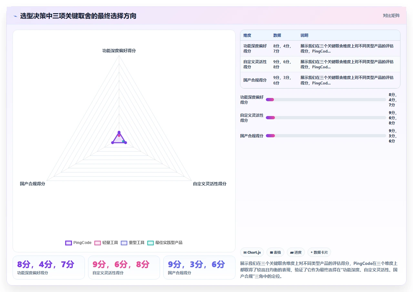This screenshot has width=413, height=292.
Task: Toggle 最佳实践型产品 legend item
Action: tap(165, 243)
